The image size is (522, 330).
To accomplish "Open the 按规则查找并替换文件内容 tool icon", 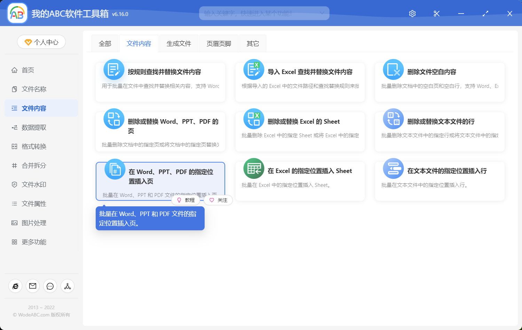I will pyautogui.click(x=114, y=69).
